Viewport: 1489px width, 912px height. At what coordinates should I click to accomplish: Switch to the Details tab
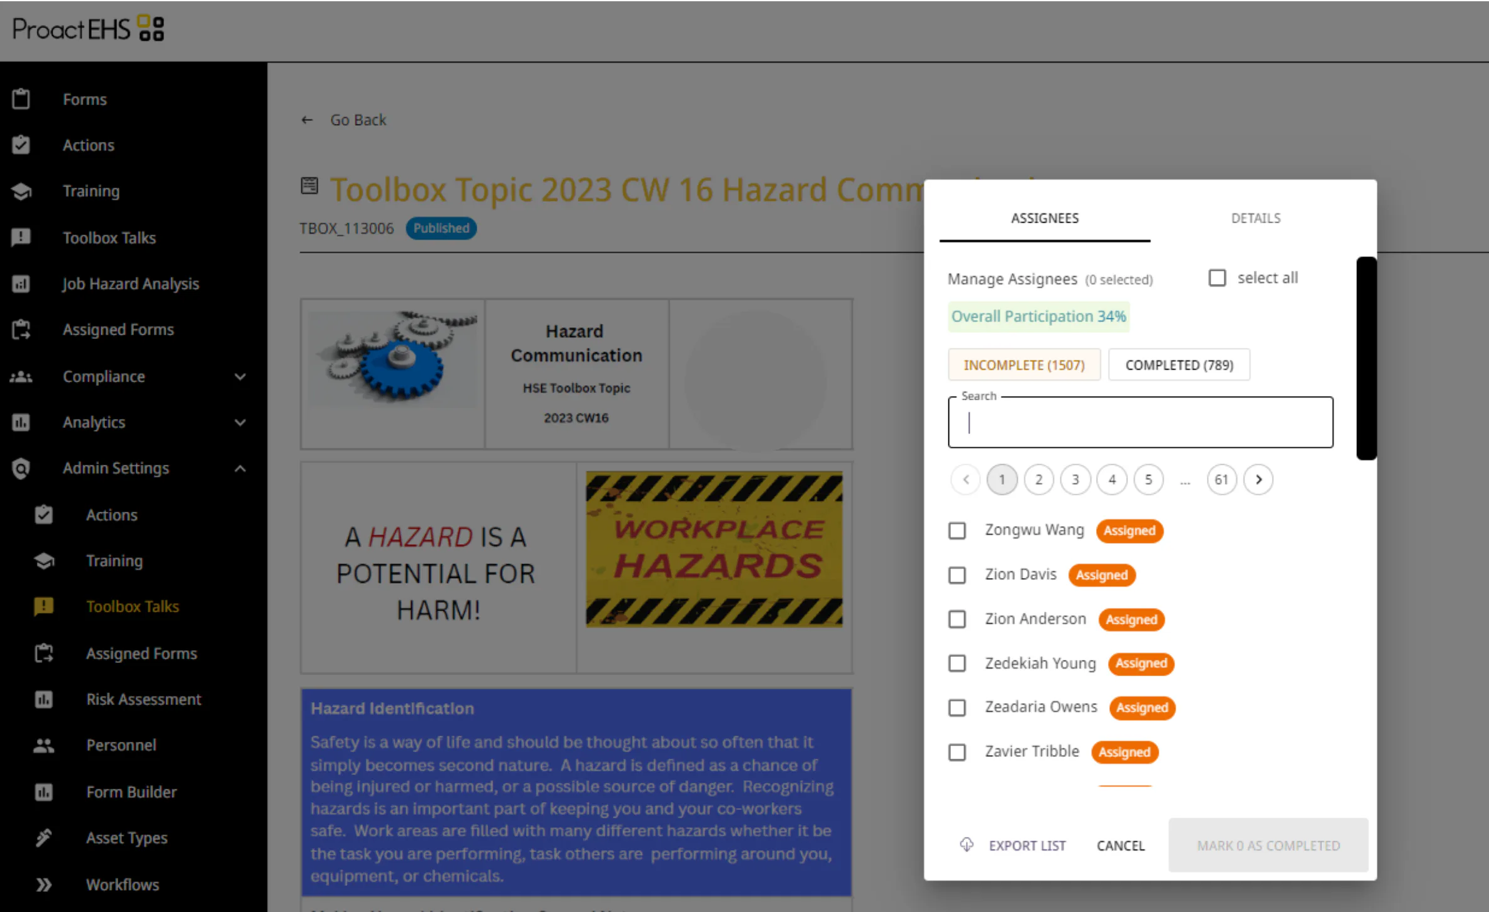tap(1256, 218)
